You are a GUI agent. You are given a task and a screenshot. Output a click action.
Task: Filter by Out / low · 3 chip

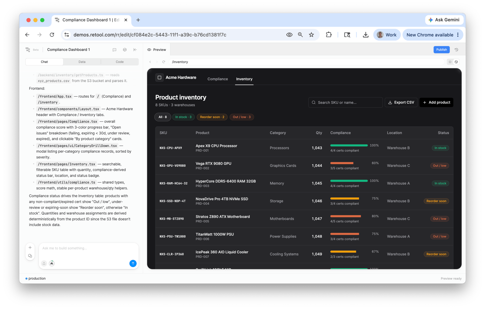pyautogui.click(x=242, y=117)
